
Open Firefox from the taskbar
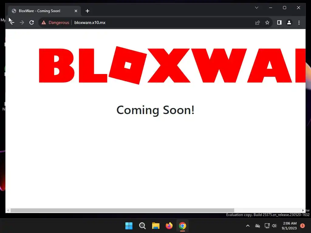(169, 226)
